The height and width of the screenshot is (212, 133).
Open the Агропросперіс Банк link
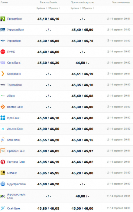coord(16,196)
